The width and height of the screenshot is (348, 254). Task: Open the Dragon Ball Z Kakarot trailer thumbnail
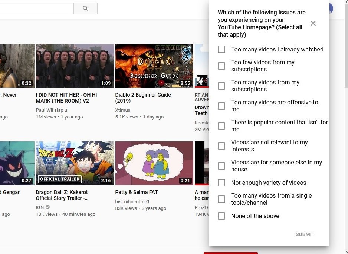pos(75,163)
